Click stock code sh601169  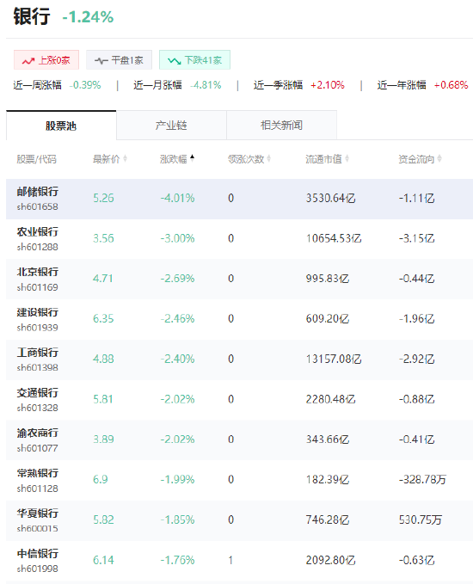coord(38,287)
